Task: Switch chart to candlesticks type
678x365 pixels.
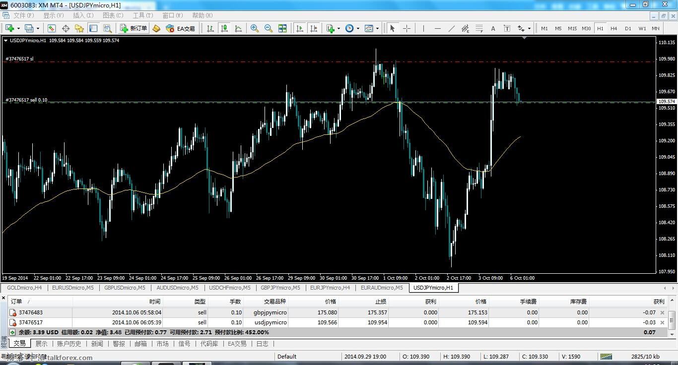Action: point(224,28)
